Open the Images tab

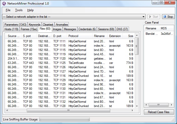click(57, 29)
